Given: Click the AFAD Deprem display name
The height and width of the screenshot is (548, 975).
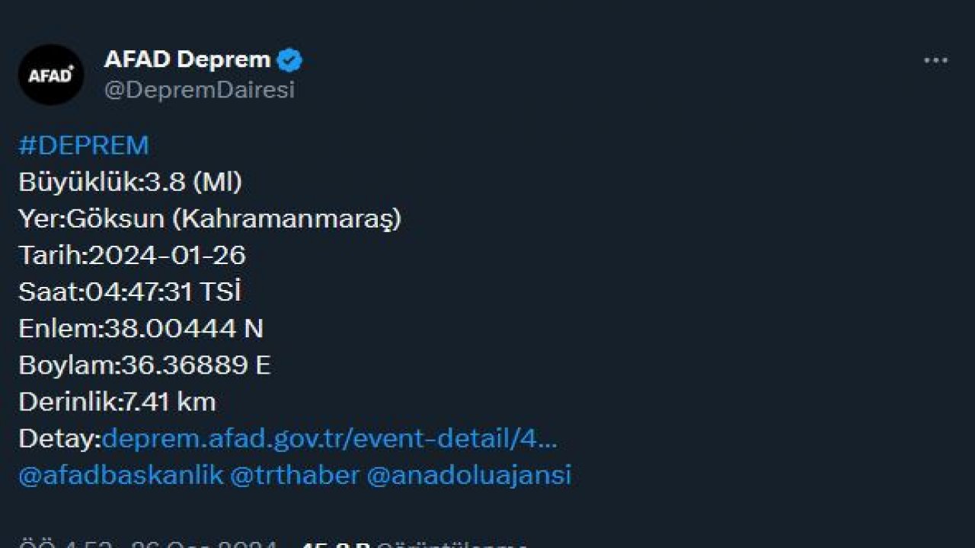Looking at the screenshot, I should point(187,58).
